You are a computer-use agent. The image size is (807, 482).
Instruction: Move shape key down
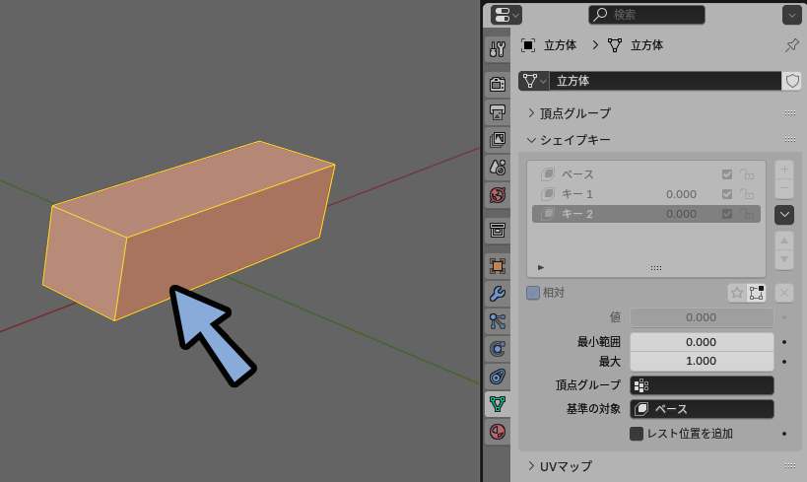[x=784, y=259]
